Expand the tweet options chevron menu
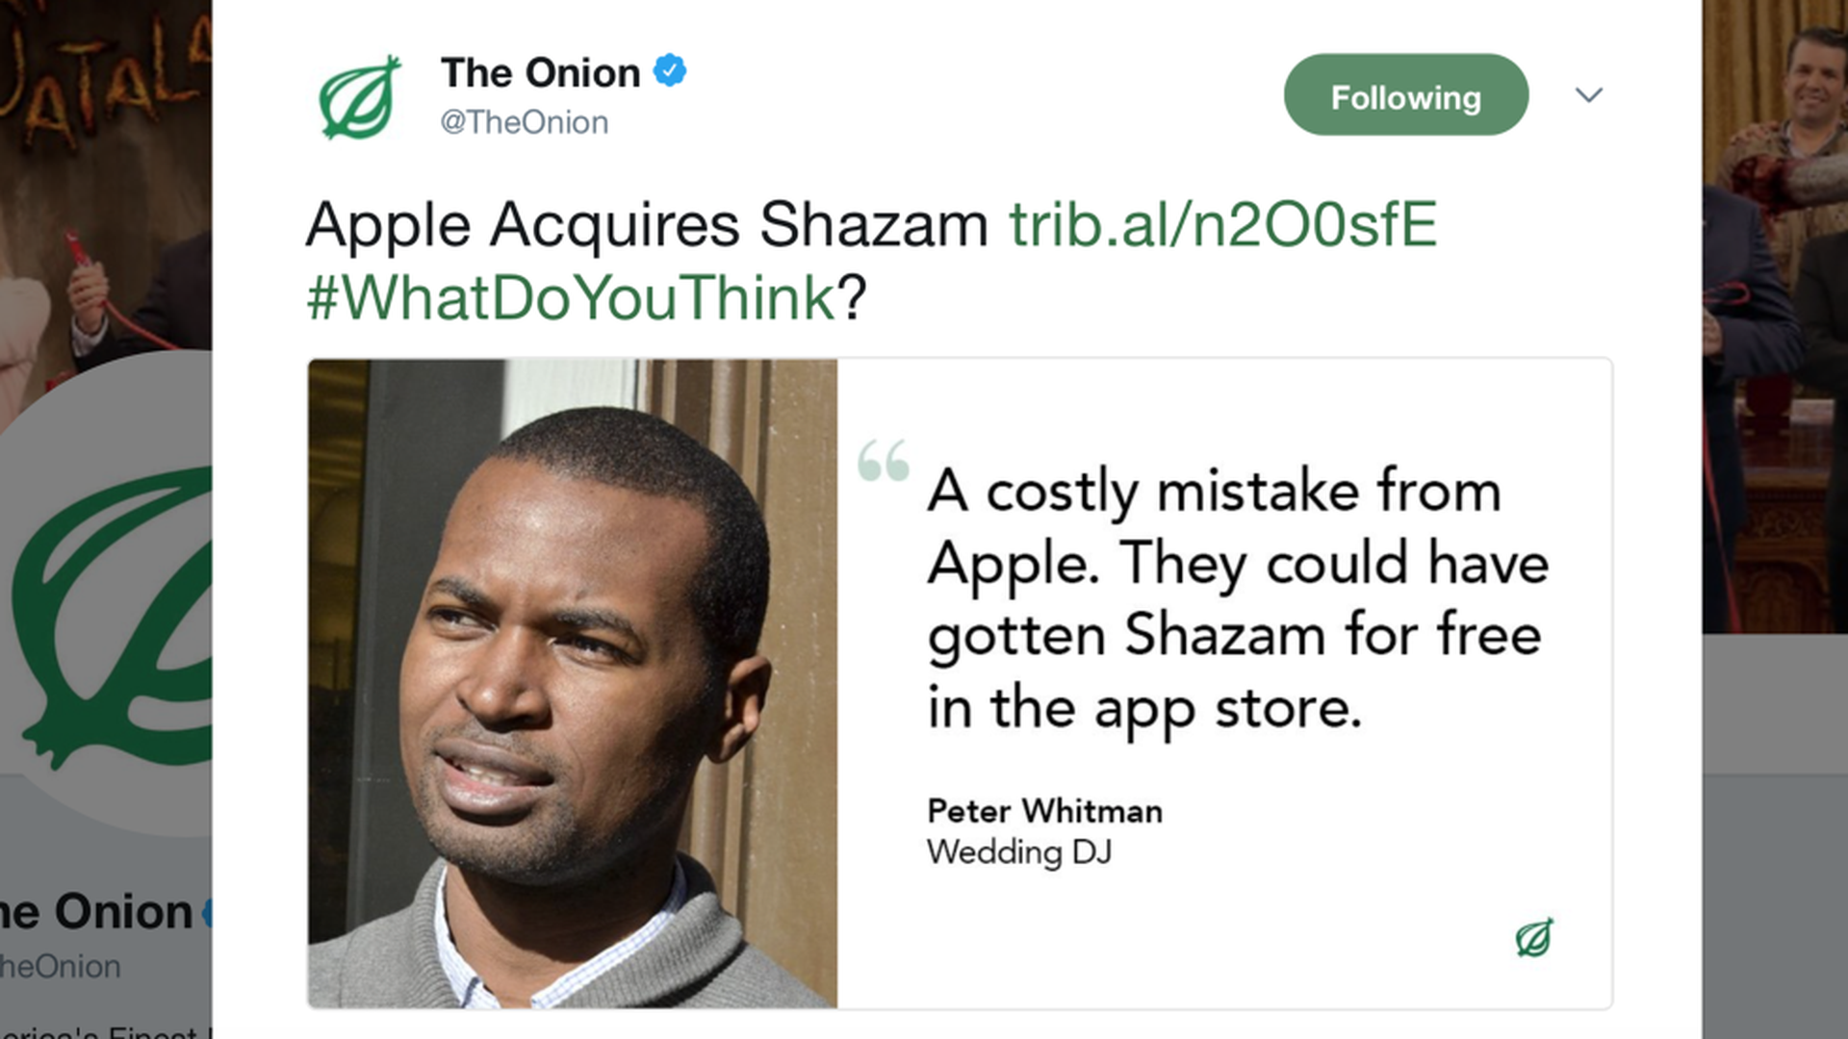This screenshot has height=1039, width=1848. (x=1588, y=95)
